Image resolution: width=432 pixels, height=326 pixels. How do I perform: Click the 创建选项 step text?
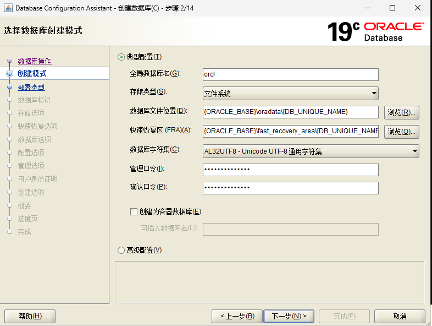pos(31,192)
